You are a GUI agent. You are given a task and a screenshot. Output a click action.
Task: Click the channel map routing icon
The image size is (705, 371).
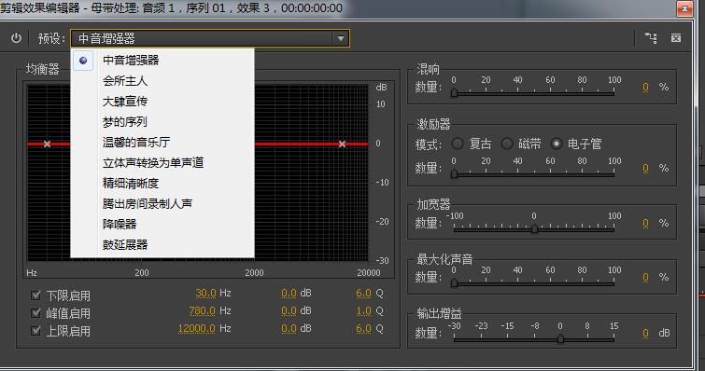tap(651, 38)
